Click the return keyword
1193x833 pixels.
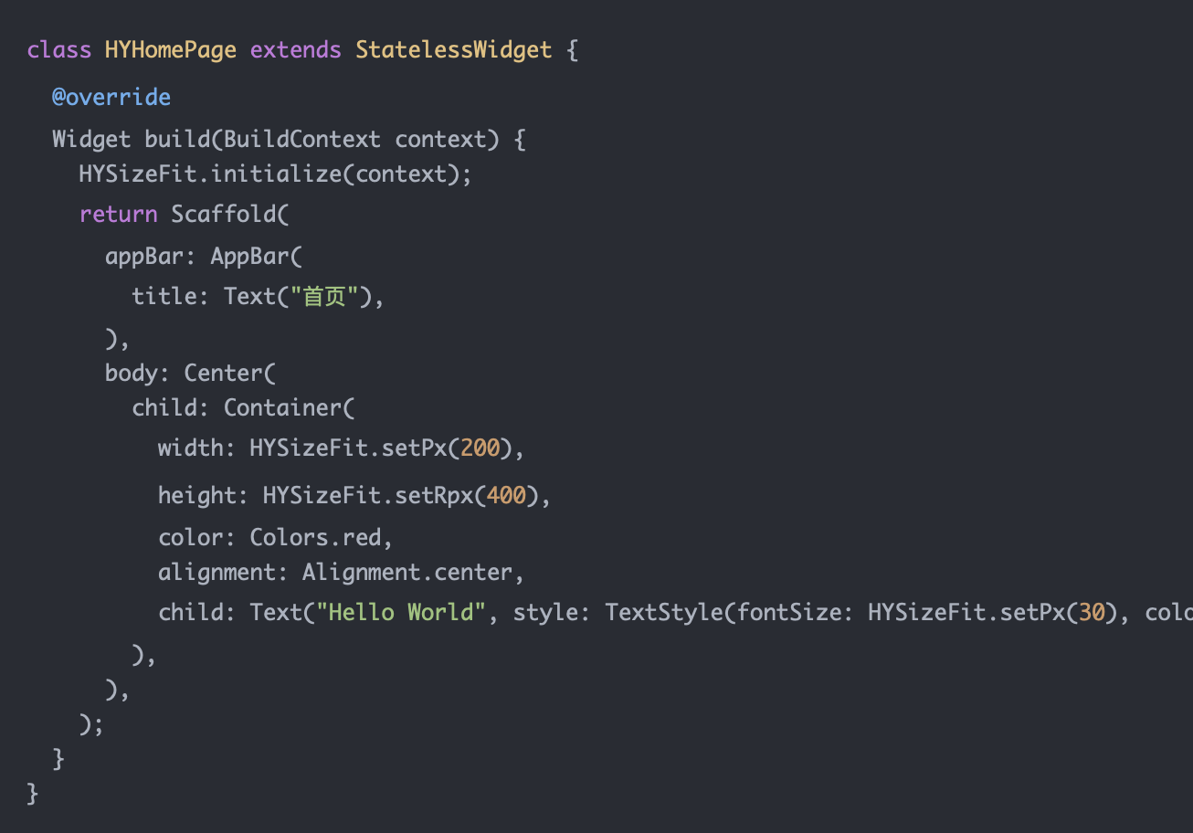[x=119, y=214]
